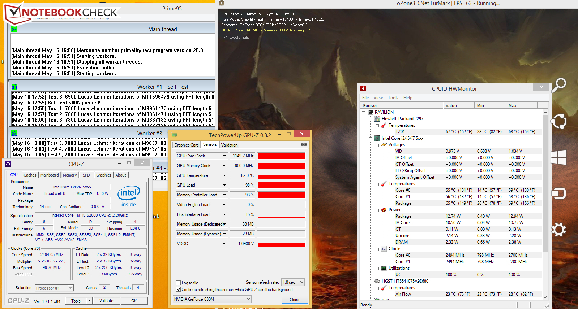Click the Worker #3 window icon in Prime95
The image size is (578, 309).
click(x=14, y=134)
